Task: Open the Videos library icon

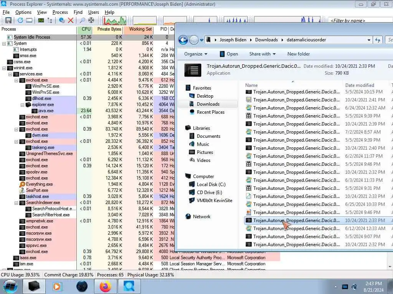Action: click(192, 160)
